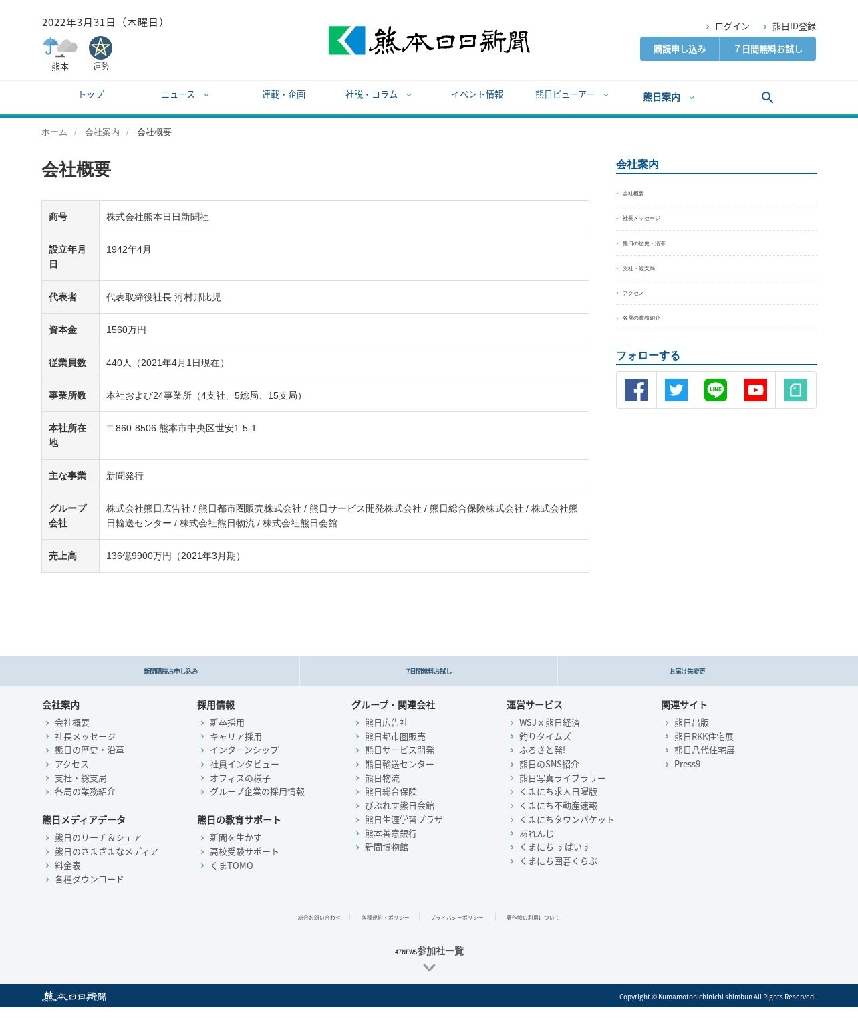Open the くまにち求人日曜版 footer link
The width and height of the screenshot is (858, 1018).
coord(559,792)
